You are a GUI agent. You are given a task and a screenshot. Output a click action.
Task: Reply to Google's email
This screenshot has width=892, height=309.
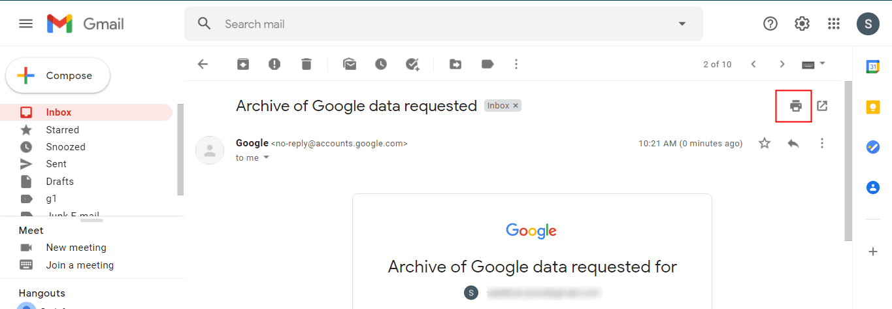[x=793, y=143]
